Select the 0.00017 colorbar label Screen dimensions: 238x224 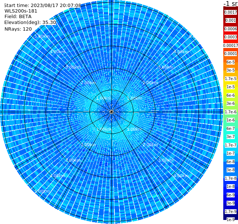(231, 45)
